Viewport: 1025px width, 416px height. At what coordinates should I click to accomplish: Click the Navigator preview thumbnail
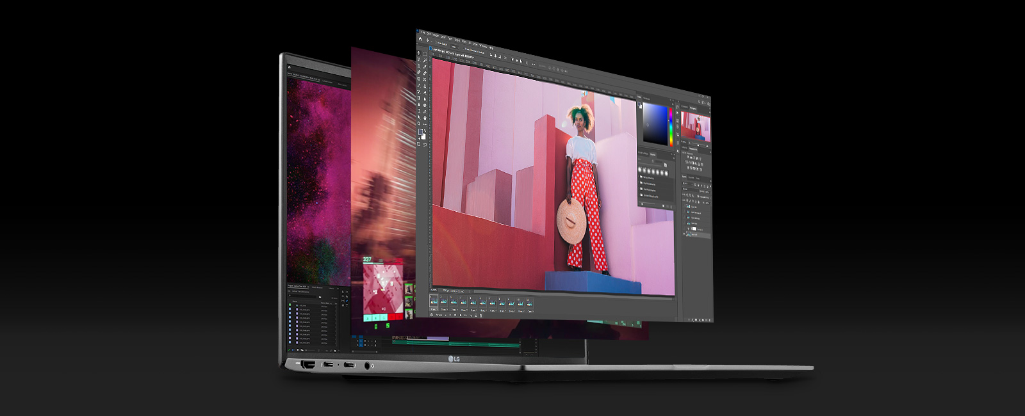(x=695, y=127)
